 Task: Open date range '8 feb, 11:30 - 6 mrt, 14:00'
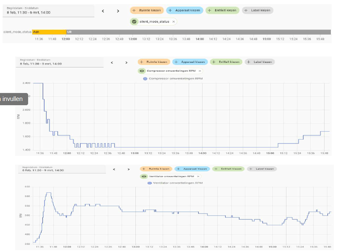[49, 11]
